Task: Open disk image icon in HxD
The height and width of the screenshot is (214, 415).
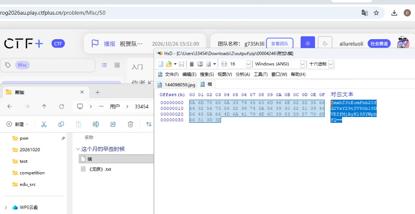Action: click(x=209, y=64)
